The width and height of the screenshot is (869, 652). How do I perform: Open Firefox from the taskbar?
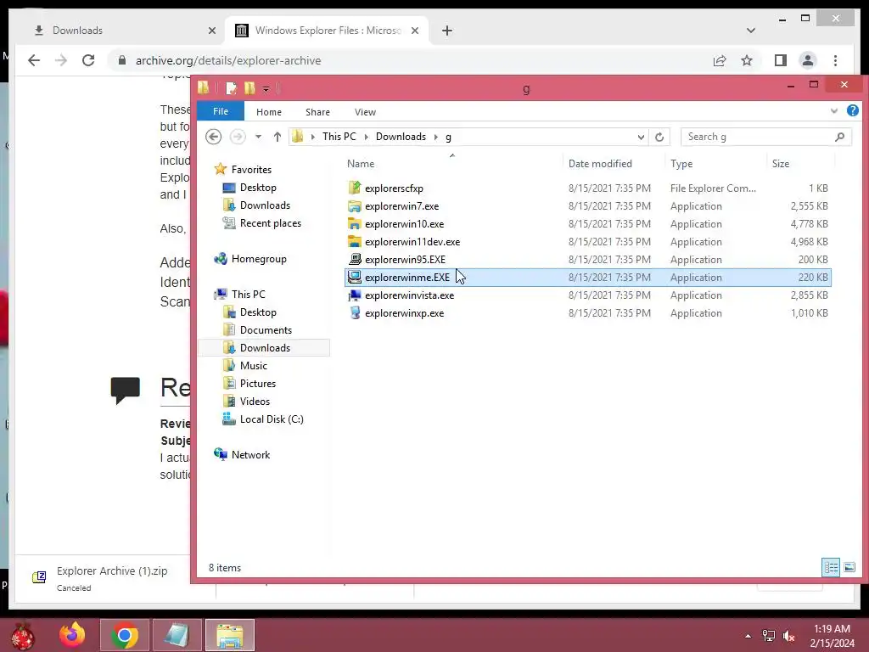click(72, 635)
